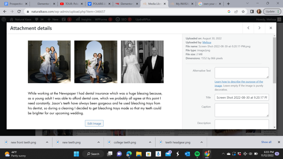Open downloaded college teeth.png

click(125, 142)
